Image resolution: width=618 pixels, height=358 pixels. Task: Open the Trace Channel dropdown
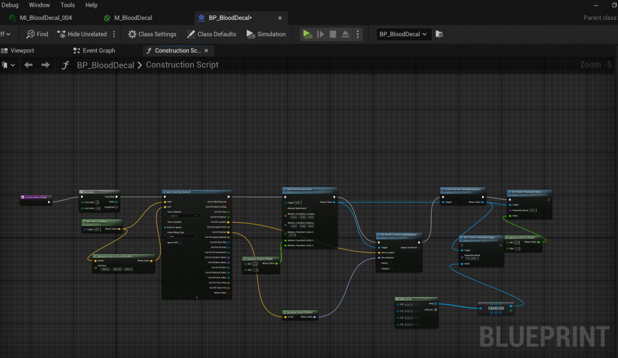183,215
